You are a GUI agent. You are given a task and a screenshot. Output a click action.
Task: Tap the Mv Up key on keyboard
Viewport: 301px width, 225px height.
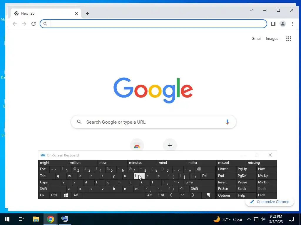coord(267,176)
